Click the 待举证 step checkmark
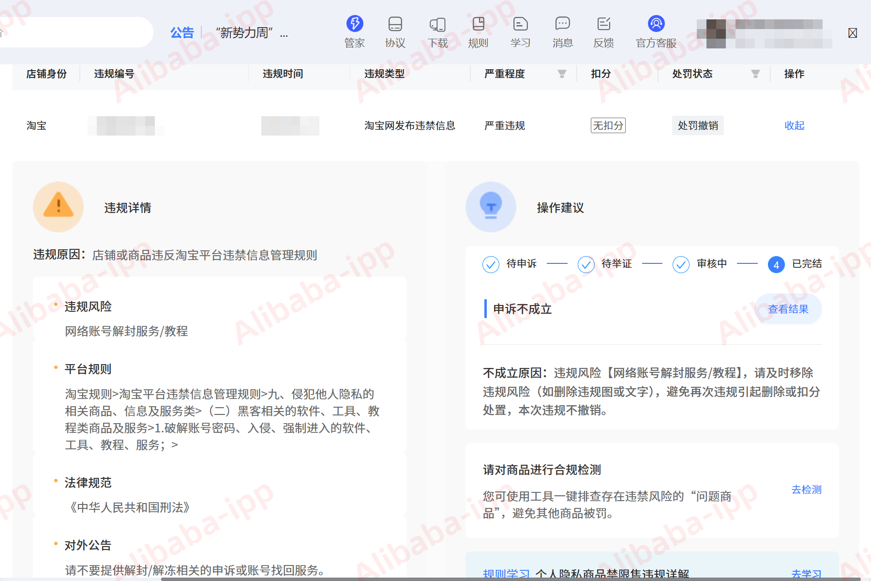Screen dimensions: 871x581 point(586,264)
